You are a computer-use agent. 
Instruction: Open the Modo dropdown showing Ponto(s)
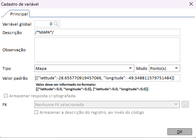coord(164,68)
